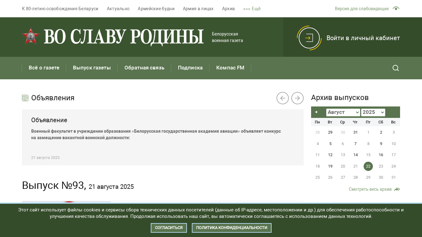Open the month dropdown showing Август
The width and height of the screenshot is (422, 237).
[343, 112]
